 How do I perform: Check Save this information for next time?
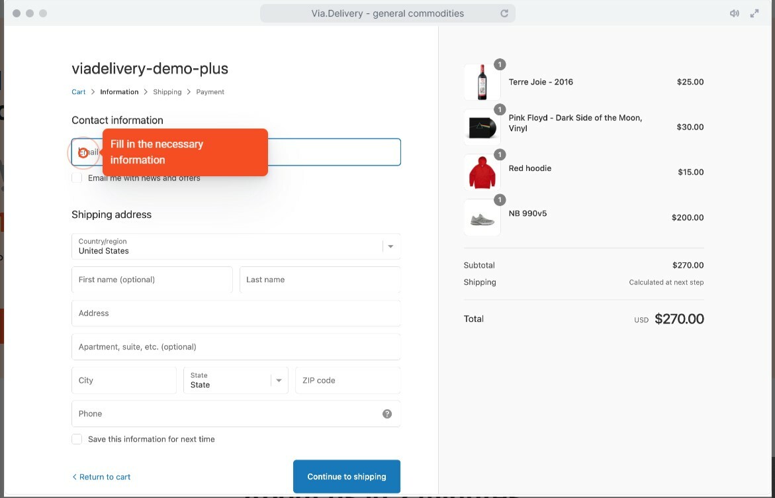[77, 439]
